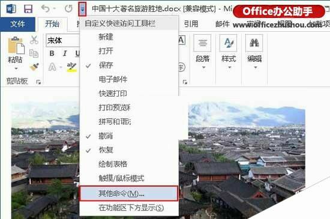330x219 pixels.
Task: Check 快速打印 in the menu
Action: pos(129,94)
